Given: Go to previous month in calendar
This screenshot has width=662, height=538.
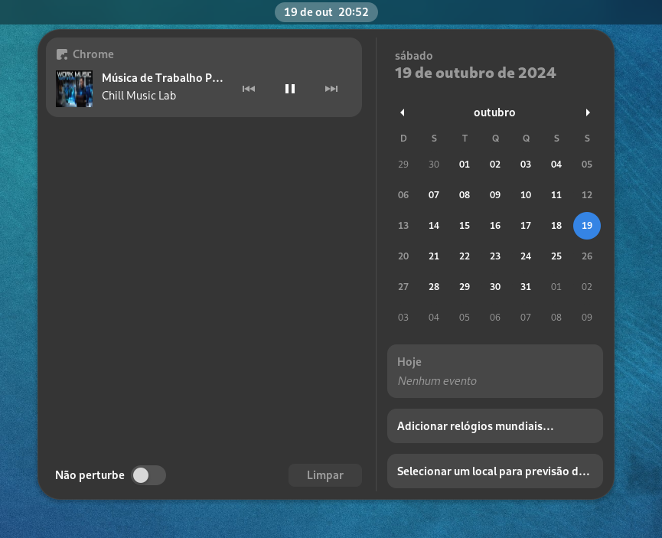Looking at the screenshot, I should coord(403,112).
